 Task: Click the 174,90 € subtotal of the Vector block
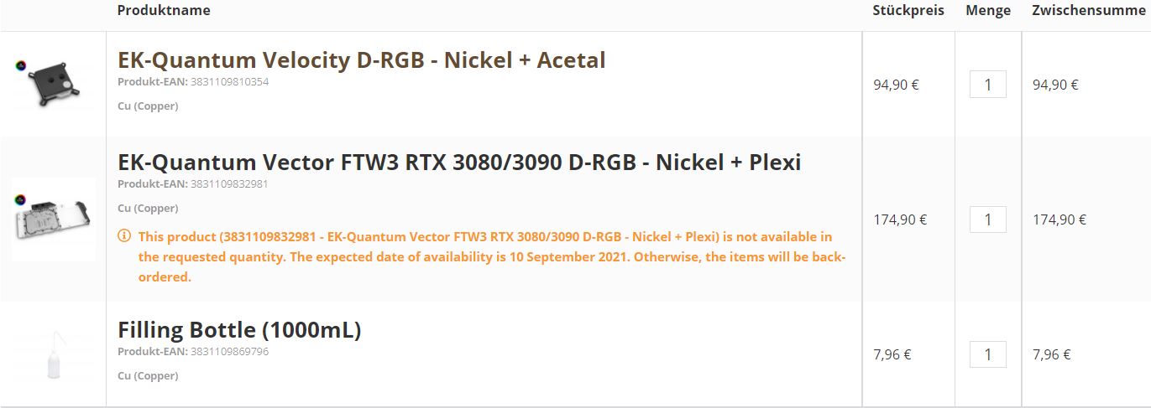click(1059, 219)
